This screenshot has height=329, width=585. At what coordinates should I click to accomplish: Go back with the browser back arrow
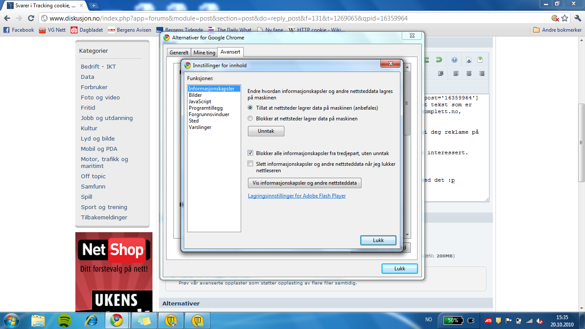click(x=7, y=18)
